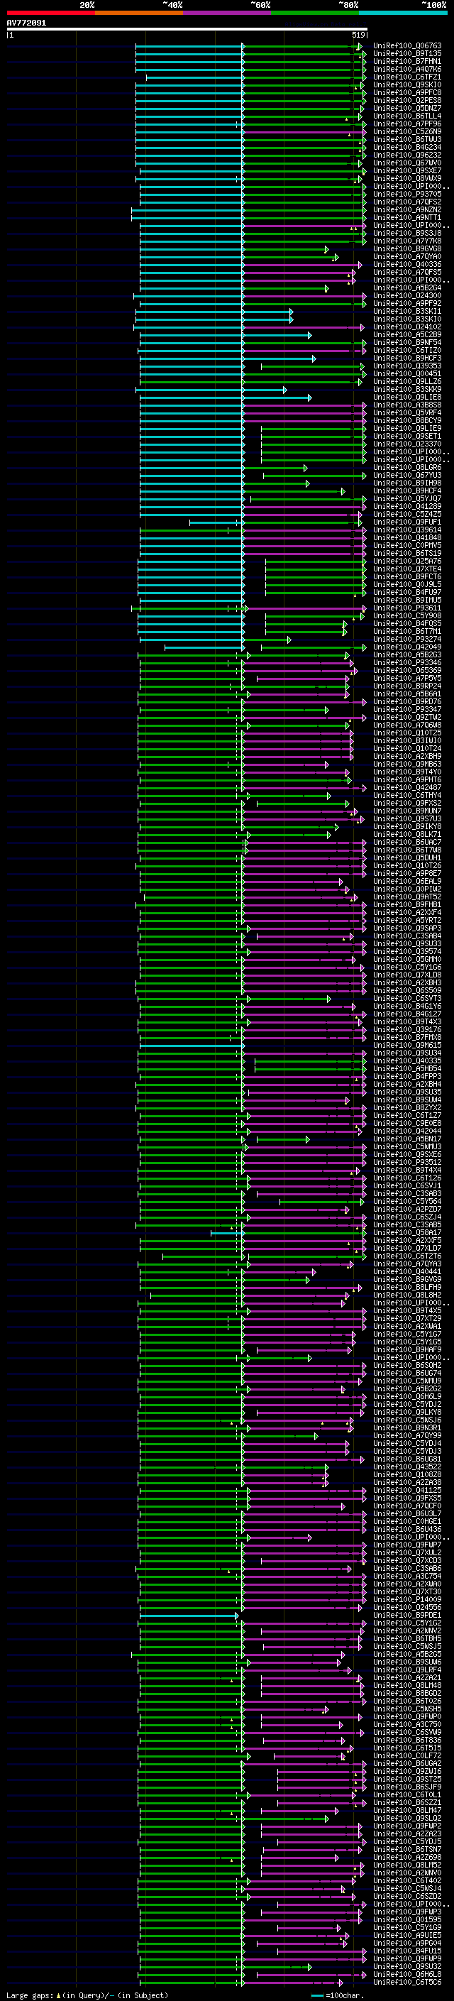The image size is (454, 2001).
Task: Select the UniRef100_B6TS19 label
Action: tap(407, 553)
